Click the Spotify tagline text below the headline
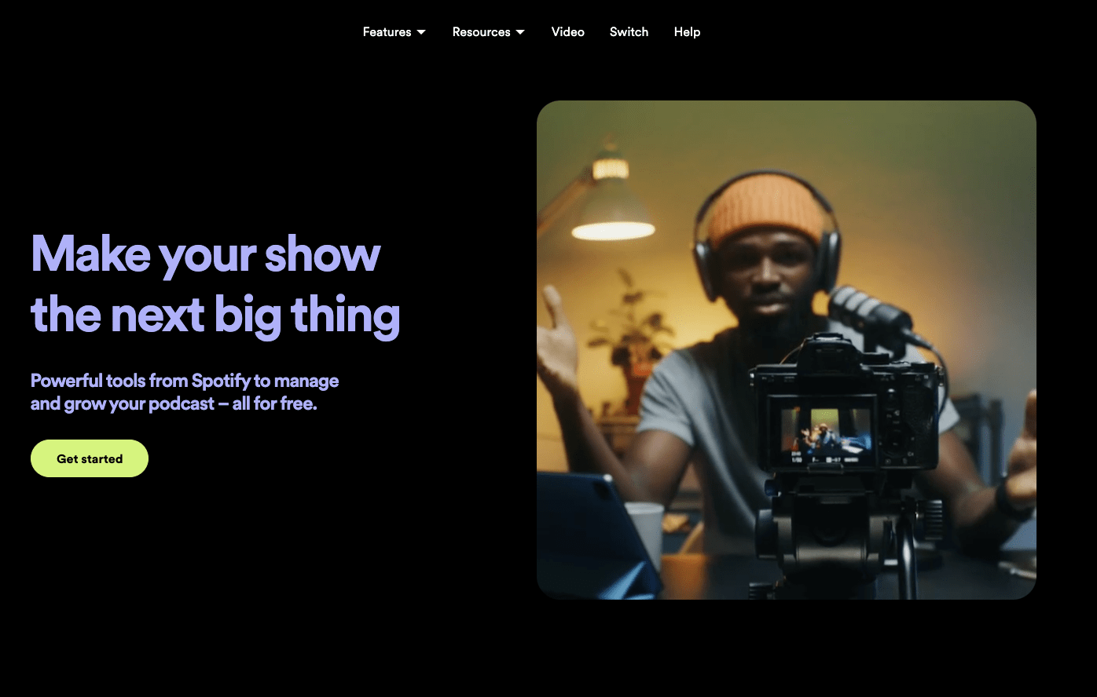Screen dimensions: 1097x697 [184, 392]
